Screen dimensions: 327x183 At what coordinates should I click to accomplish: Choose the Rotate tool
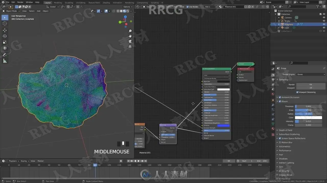tap(5, 36)
